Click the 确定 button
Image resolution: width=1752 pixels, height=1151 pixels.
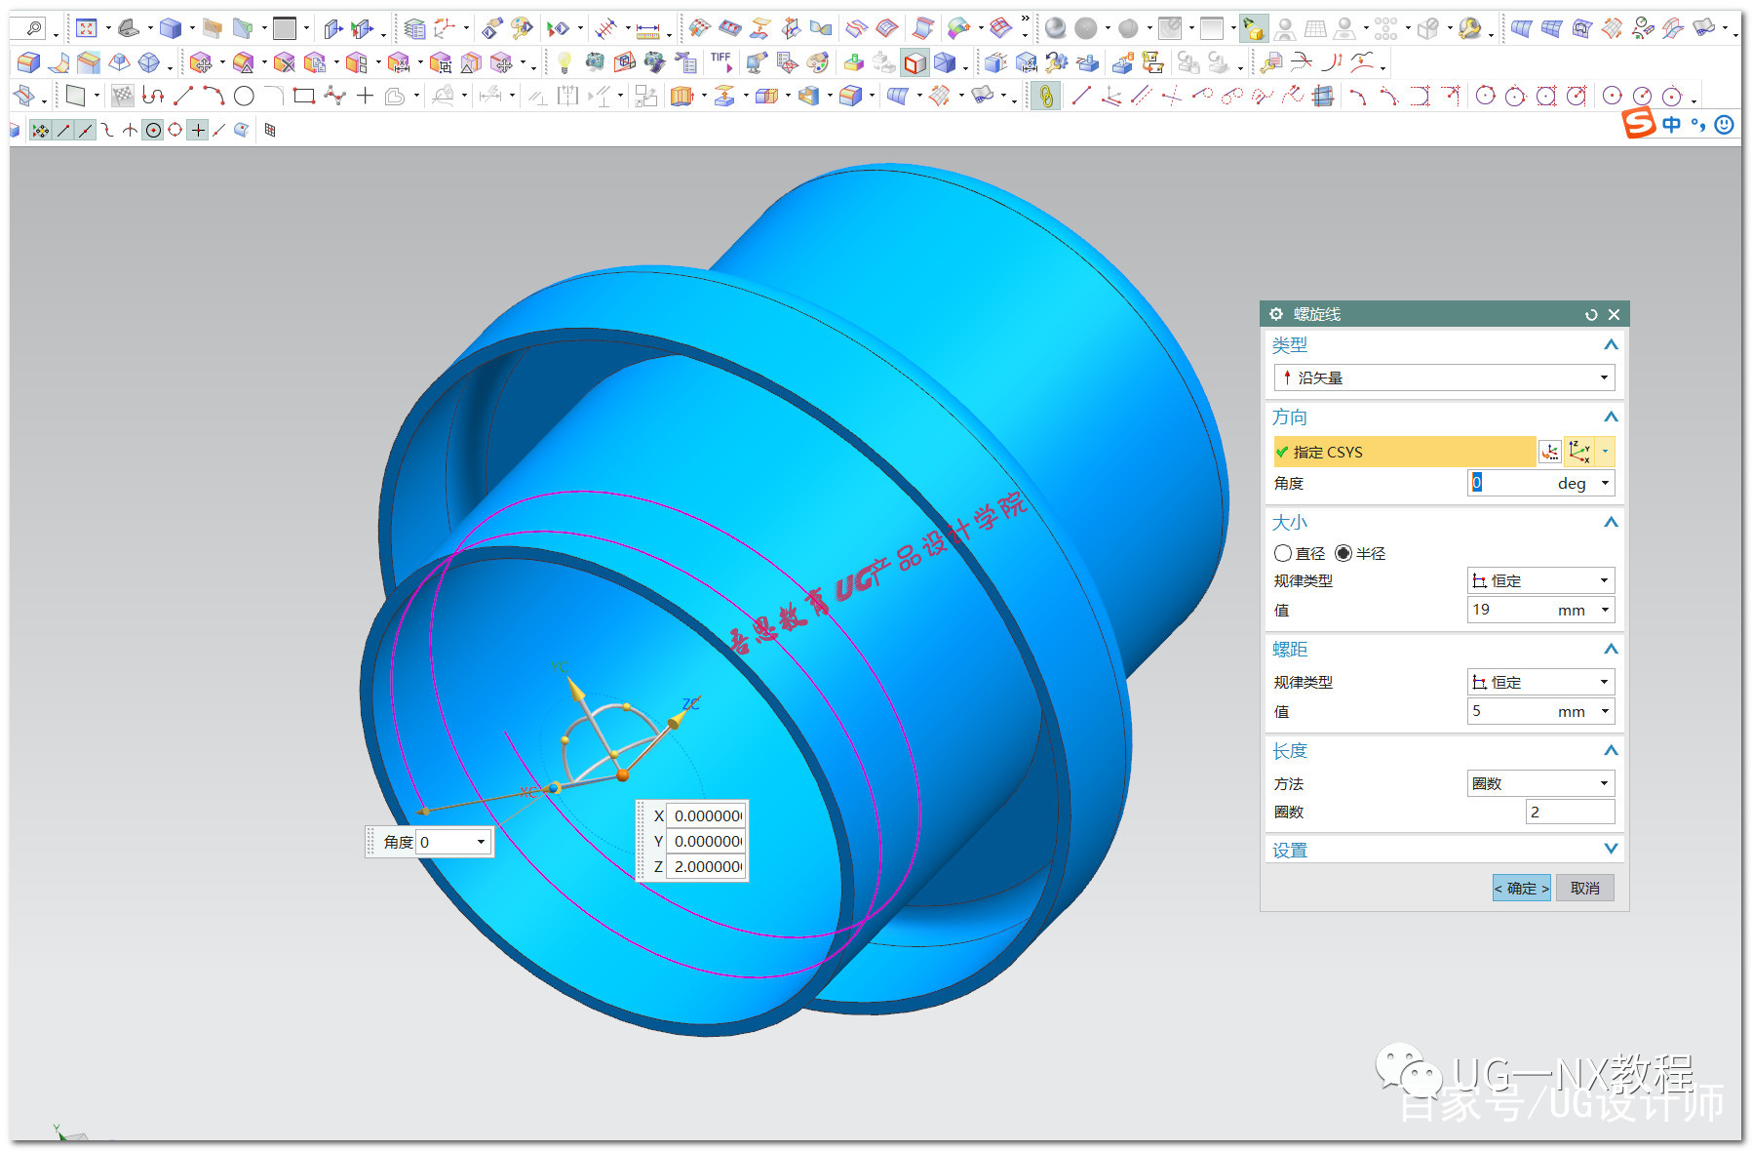tap(1521, 888)
